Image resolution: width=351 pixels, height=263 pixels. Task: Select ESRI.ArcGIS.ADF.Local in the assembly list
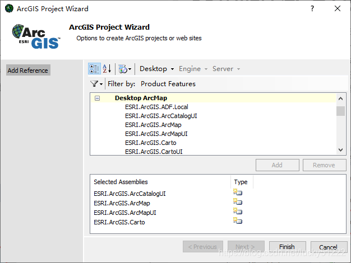[156, 107]
